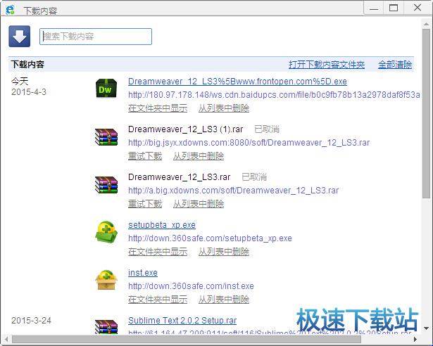Click the 180.97.178.148 baidupcs URL
Image resolution: width=433 pixels, height=346 pixels.
tap(274, 95)
